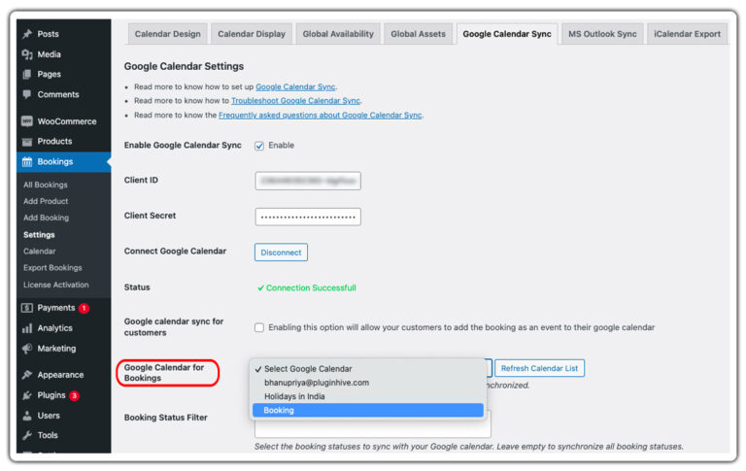Click the Pages icon in sidebar

(x=27, y=74)
